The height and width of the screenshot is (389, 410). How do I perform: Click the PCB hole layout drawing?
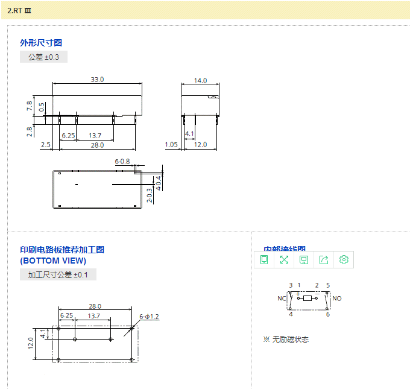[95, 343]
